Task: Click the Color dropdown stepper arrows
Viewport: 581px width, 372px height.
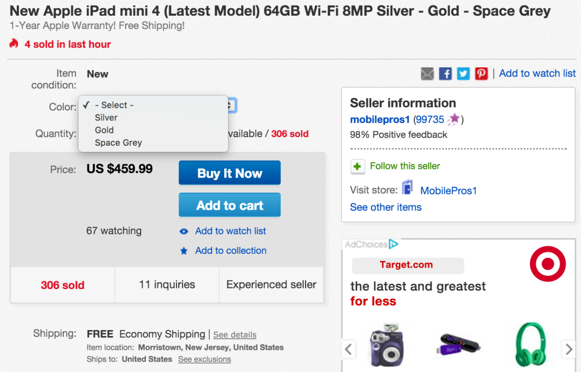Action: 230,105
